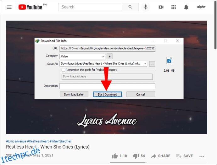Image resolution: width=217 pixels, height=165 pixels.
Task: Click the YouTube logo
Action: point(30,7)
